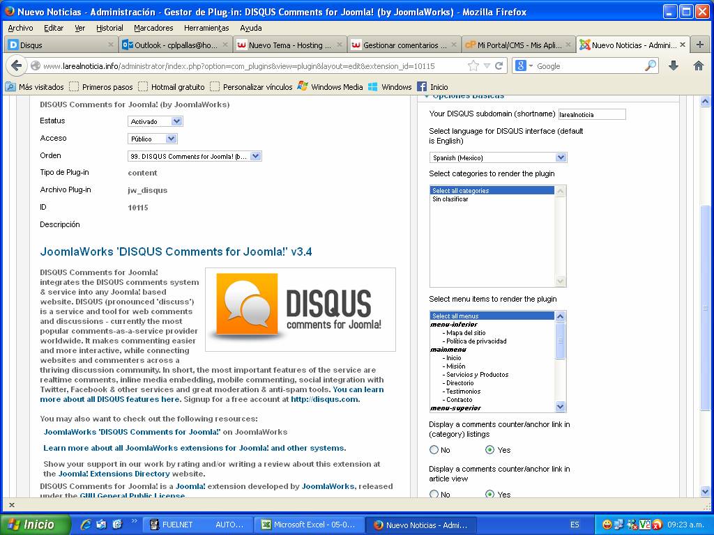
Task: Select Yes for counter in article view
Action: 490,494
